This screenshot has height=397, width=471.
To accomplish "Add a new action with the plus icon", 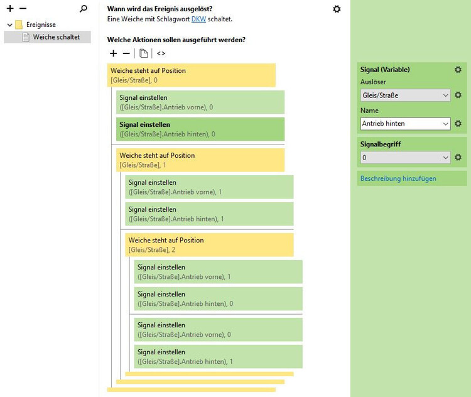I will 113,53.
